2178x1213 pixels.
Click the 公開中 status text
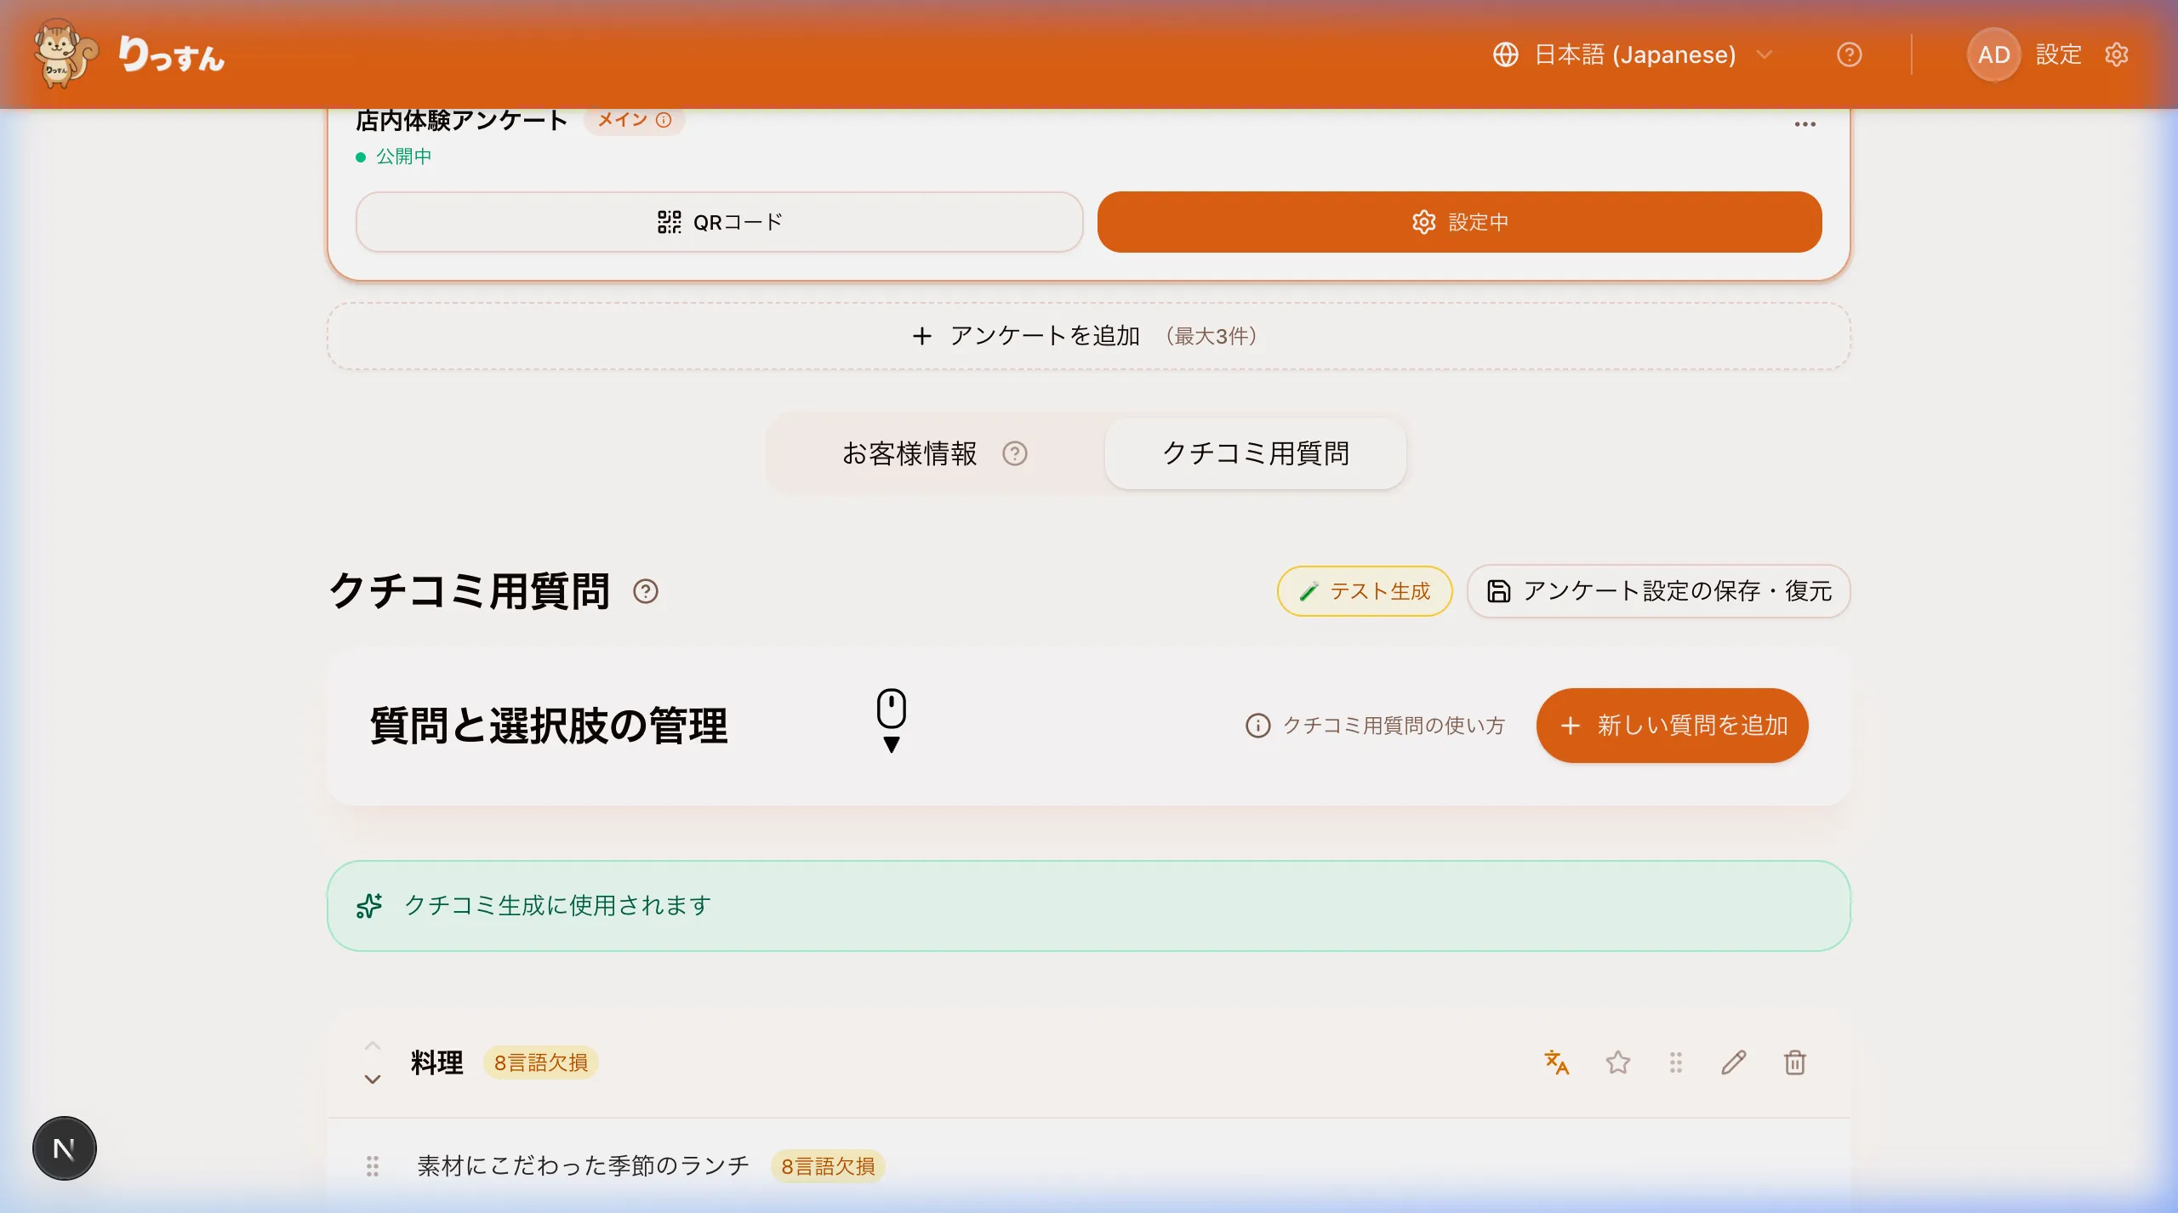403,157
